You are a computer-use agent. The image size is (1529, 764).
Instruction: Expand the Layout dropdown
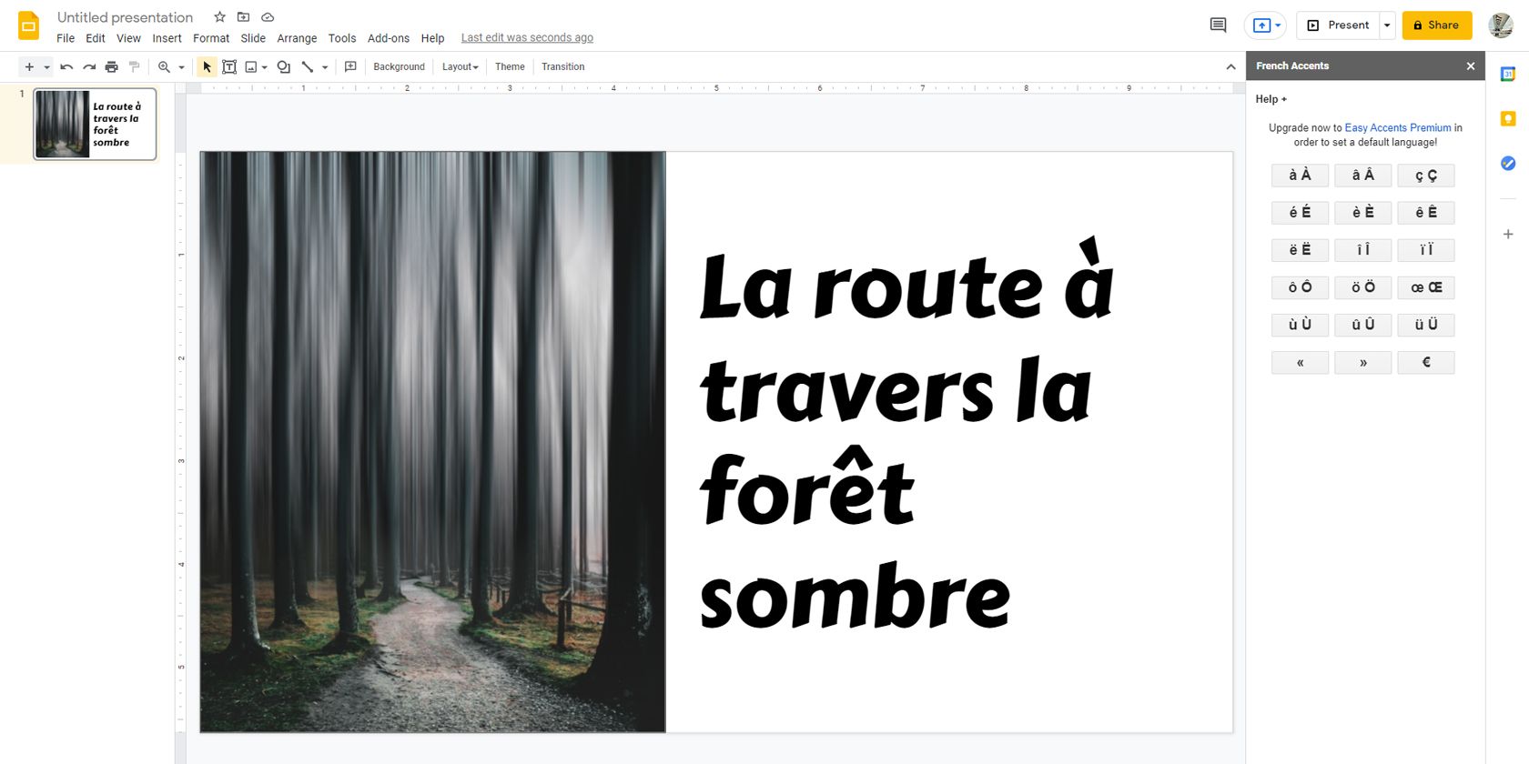(x=460, y=66)
